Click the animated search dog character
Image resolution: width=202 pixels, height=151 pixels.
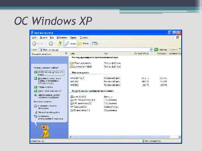coord(45,131)
